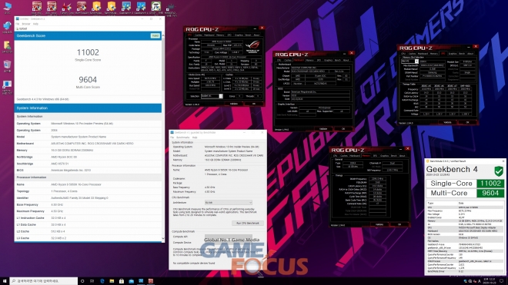Open the Benchmarks menu in Geekbench 4
508x285 pixels.
click(x=182, y=138)
